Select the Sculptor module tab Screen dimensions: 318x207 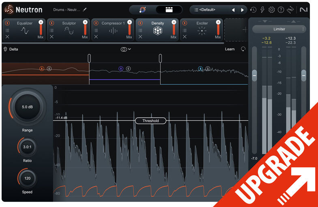pos(69,30)
